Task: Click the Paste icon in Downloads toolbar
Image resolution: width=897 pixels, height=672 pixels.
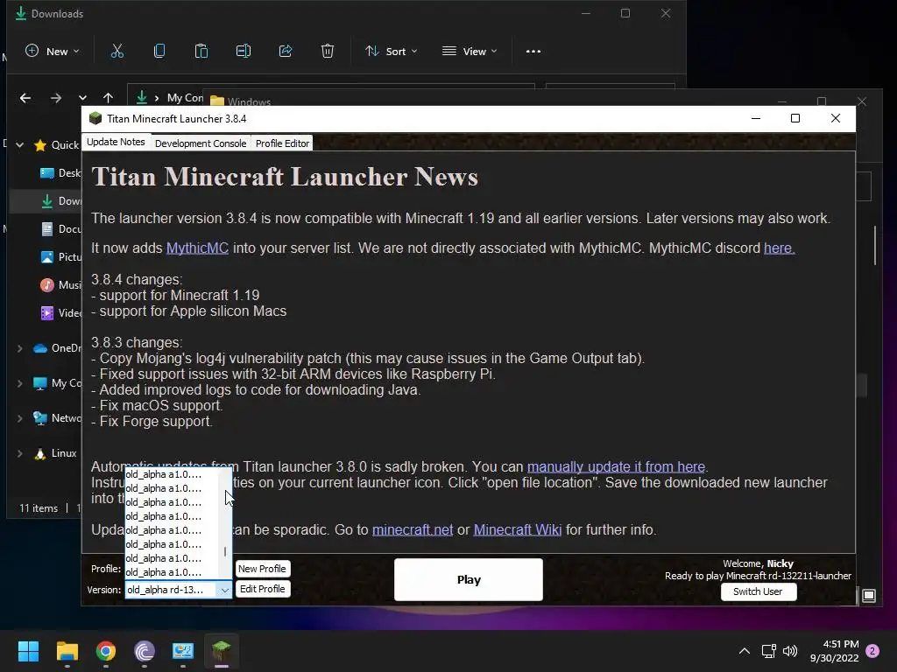Action: coord(201,52)
